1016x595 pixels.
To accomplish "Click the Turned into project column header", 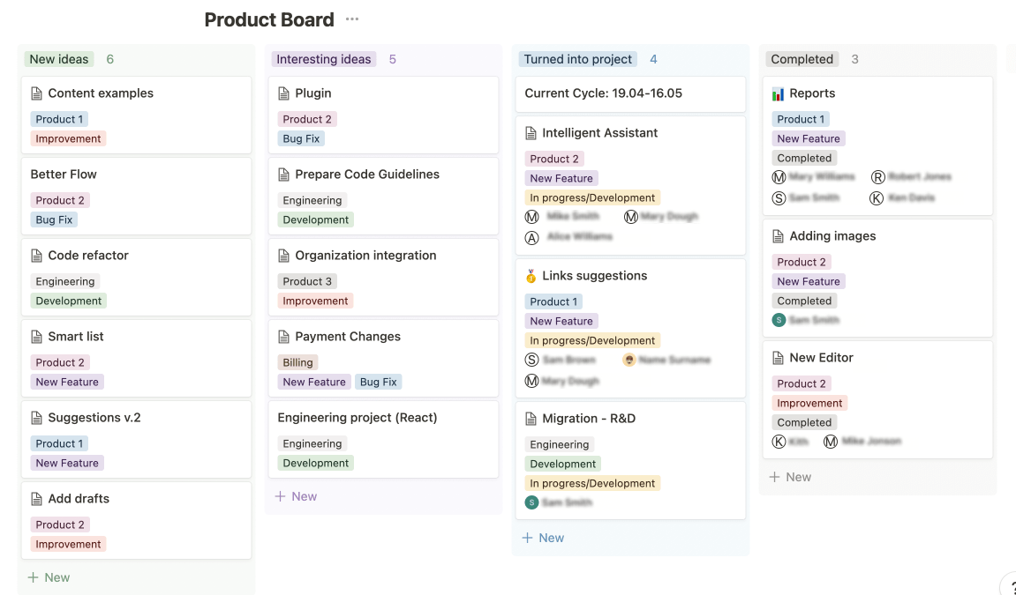I will pos(578,59).
